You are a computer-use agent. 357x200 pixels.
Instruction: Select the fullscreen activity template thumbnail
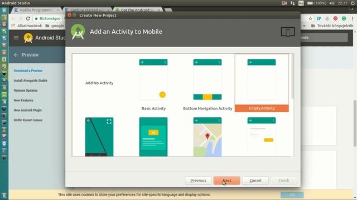[99, 137]
